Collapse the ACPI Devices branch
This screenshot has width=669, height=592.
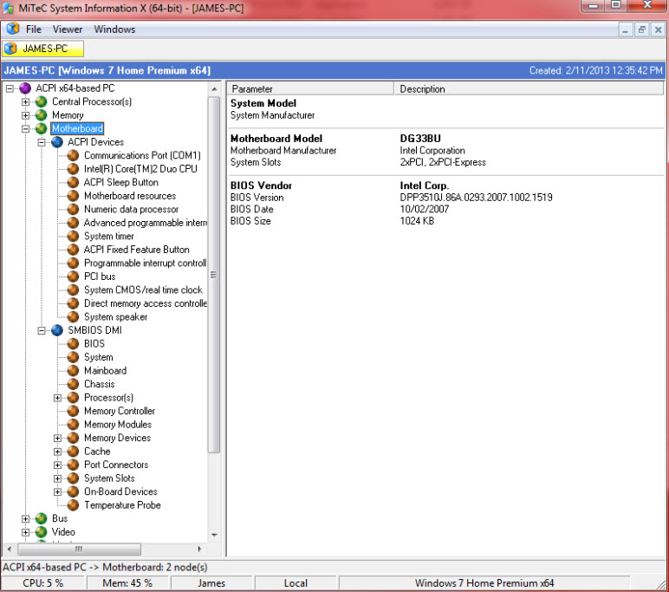point(42,142)
